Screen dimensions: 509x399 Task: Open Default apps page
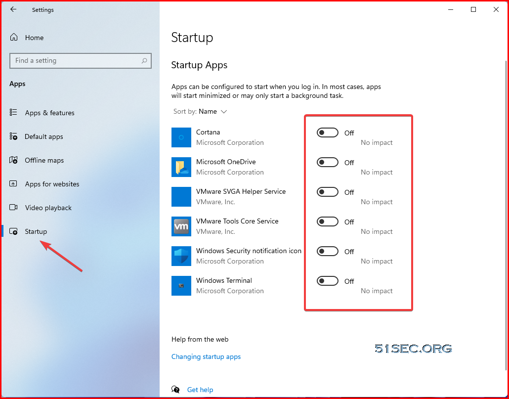[x=44, y=136]
